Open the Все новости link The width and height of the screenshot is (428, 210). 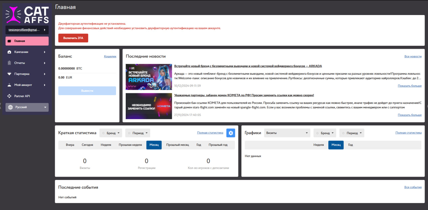pyautogui.click(x=413, y=57)
